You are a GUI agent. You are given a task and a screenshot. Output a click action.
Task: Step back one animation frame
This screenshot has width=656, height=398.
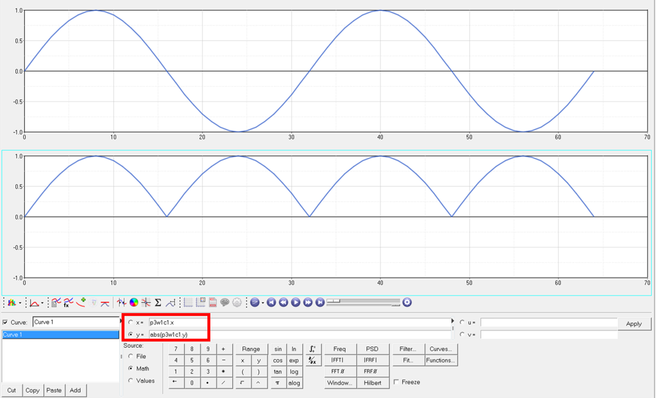(283, 303)
